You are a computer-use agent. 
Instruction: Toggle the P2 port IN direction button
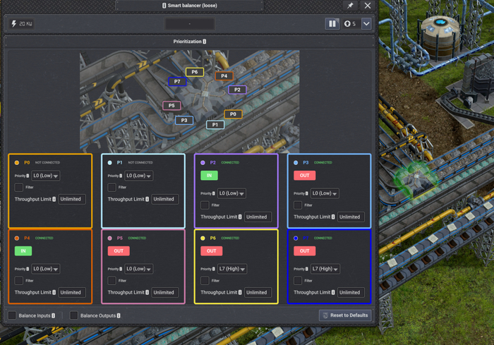209,175
